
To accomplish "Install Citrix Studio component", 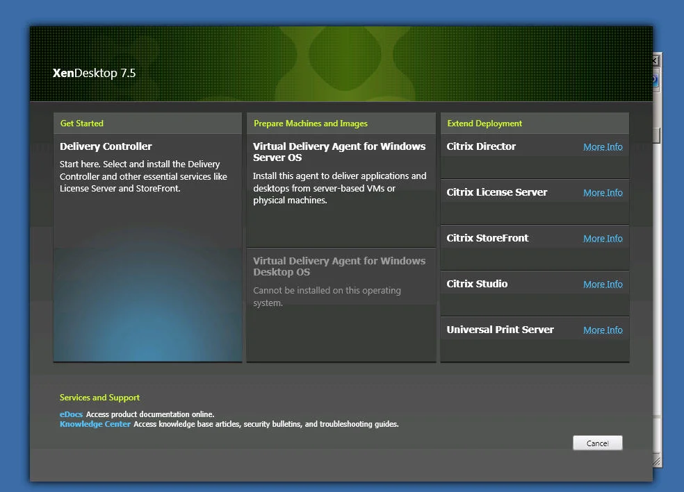I will point(477,283).
